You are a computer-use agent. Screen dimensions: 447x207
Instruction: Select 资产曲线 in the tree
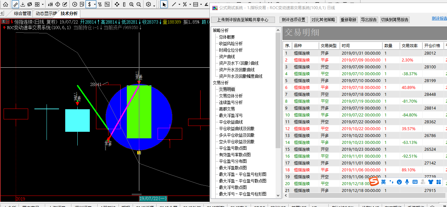227,57
